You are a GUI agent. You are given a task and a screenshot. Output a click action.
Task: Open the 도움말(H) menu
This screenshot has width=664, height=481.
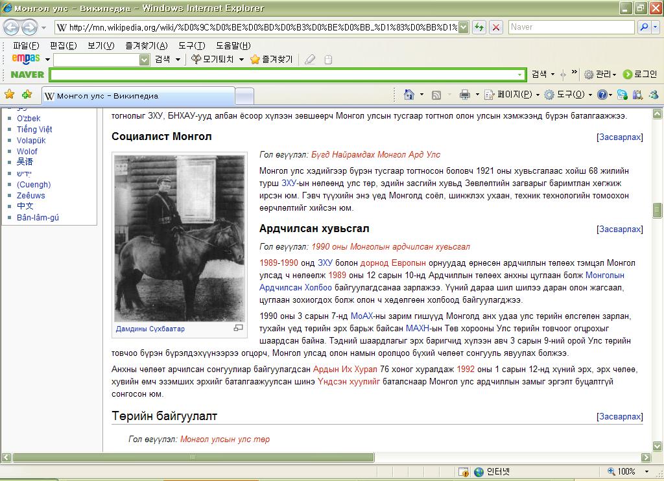(x=233, y=46)
